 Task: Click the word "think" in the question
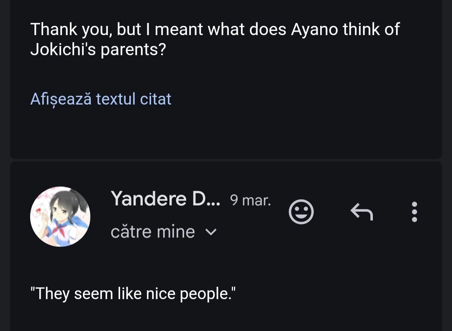click(361, 29)
